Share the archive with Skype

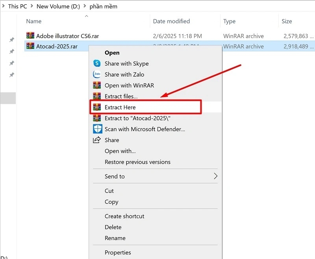click(x=126, y=64)
